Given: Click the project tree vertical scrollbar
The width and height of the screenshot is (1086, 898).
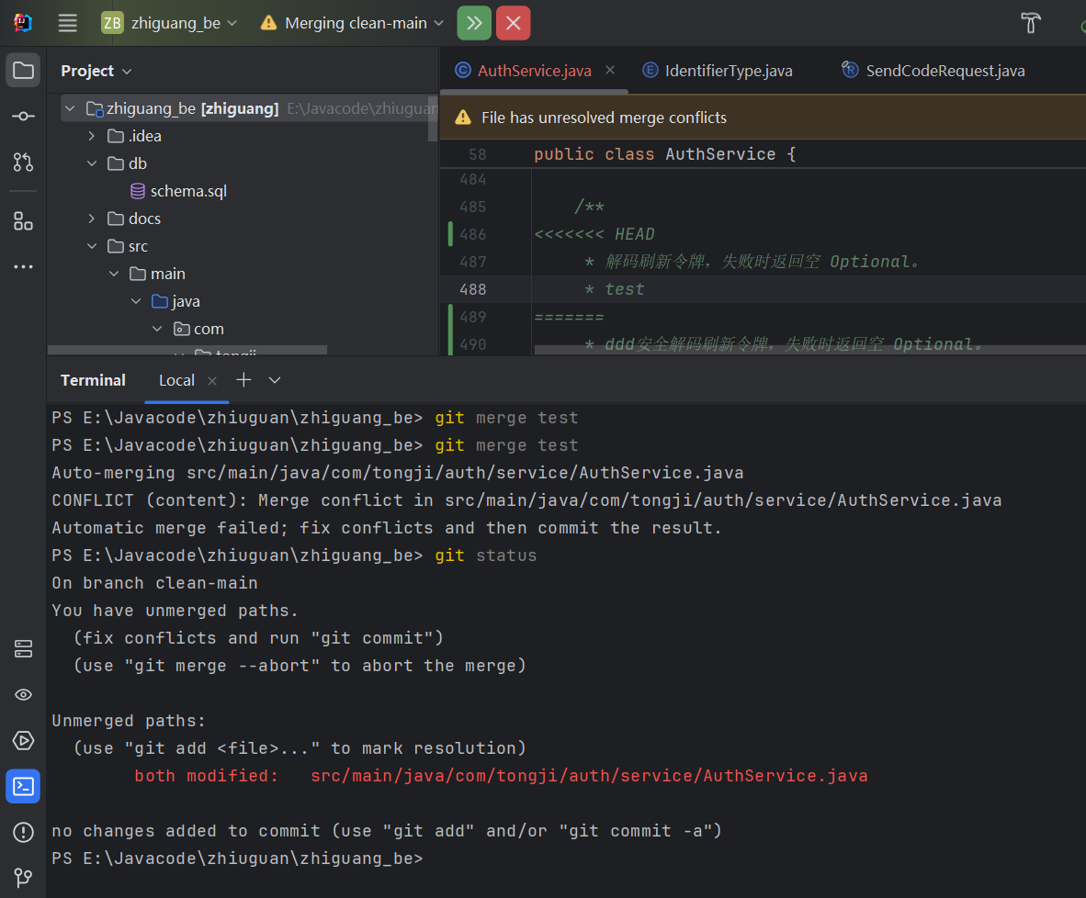Looking at the screenshot, I should [433, 118].
